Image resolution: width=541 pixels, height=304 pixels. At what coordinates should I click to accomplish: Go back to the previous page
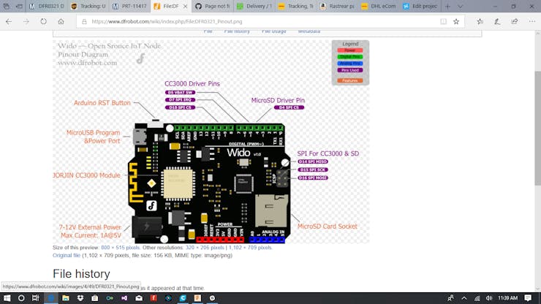coord(9,21)
